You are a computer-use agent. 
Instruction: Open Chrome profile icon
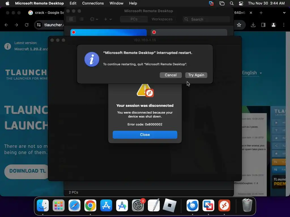[274, 25]
